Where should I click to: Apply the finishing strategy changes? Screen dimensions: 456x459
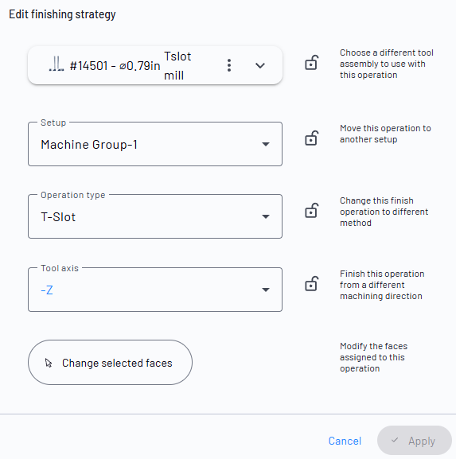[415, 441]
